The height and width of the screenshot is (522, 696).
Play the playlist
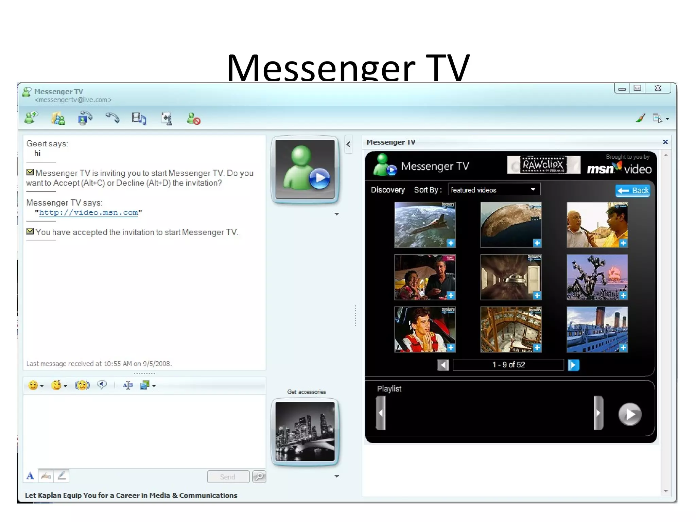pos(630,414)
